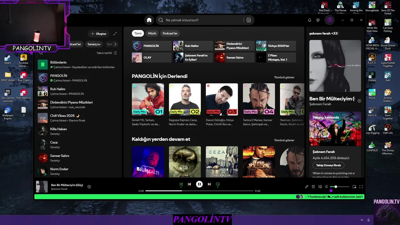Open artist Ceza in library

coord(77,145)
